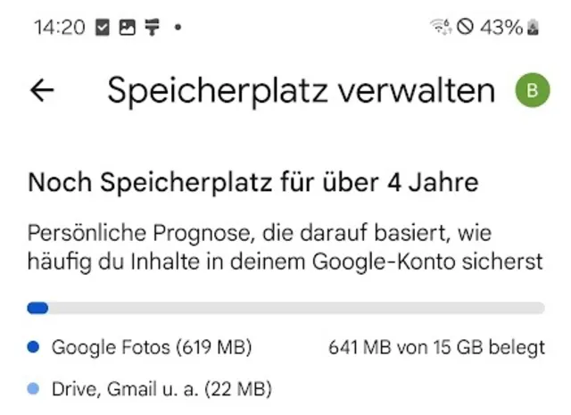Tap the Wi-Fi status icon
571x415 pixels.
pos(441,28)
